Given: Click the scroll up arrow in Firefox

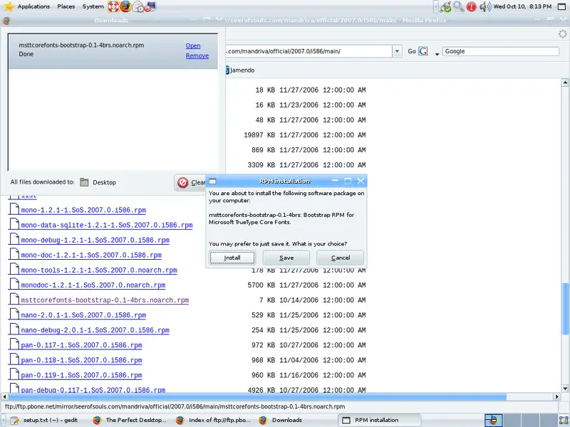Looking at the screenshot, I should tap(565, 83).
